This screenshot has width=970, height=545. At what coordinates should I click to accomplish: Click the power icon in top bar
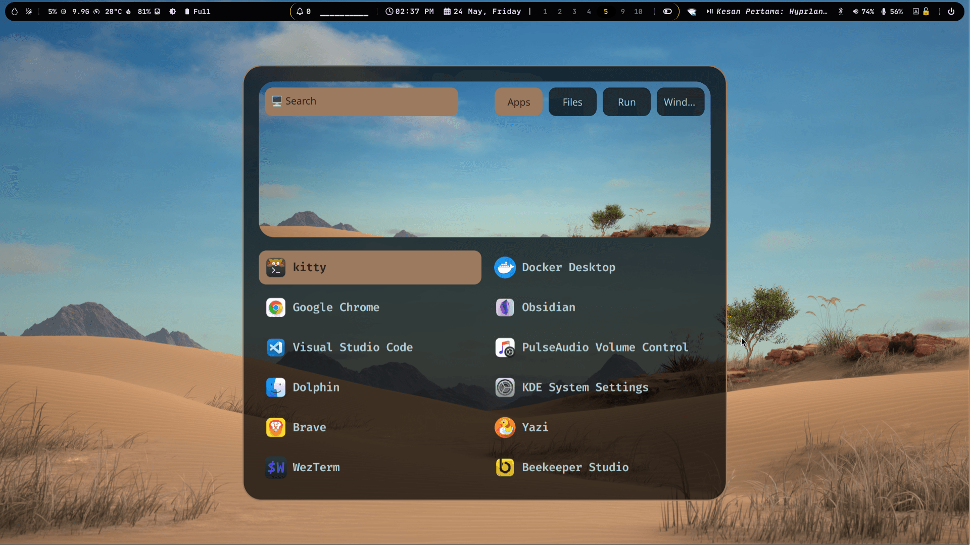(951, 11)
